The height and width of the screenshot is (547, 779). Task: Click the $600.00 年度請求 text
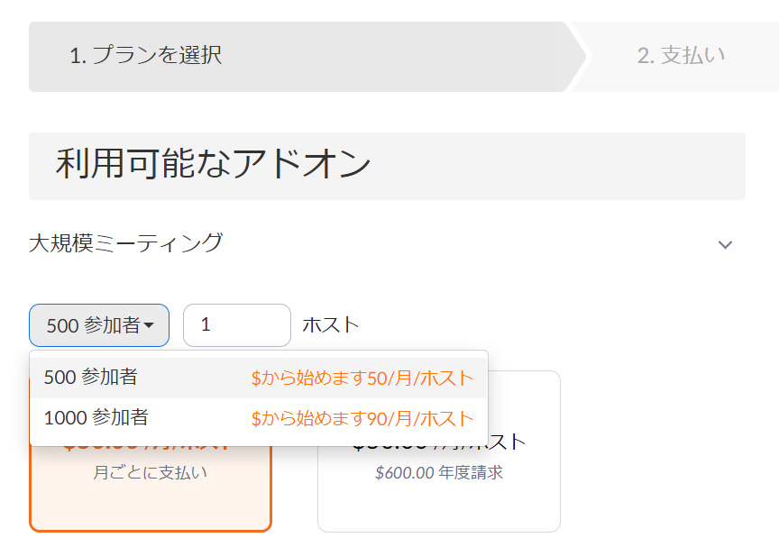pyautogui.click(x=438, y=472)
